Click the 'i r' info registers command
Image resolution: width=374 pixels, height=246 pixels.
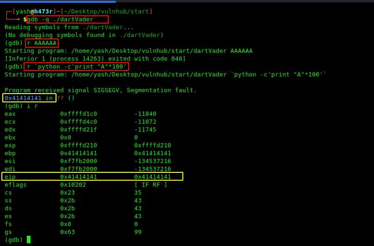point(32,106)
